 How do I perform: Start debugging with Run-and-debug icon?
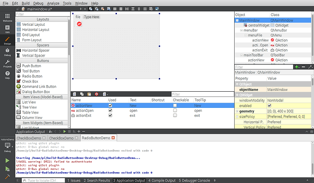[x=7, y=169]
